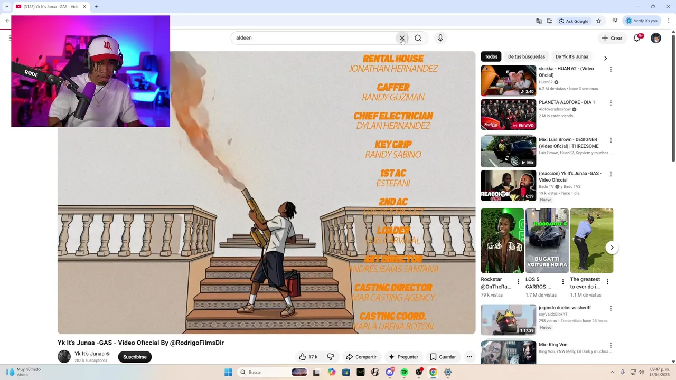Save the video with Guardar
676x380 pixels.
[443, 357]
